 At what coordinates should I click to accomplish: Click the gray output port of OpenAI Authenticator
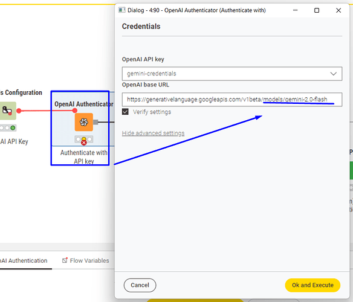click(x=96, y=122)
